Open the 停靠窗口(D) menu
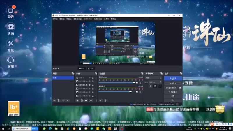The height and width of the screenshot is (131, 233). click(x=77, y=19)
